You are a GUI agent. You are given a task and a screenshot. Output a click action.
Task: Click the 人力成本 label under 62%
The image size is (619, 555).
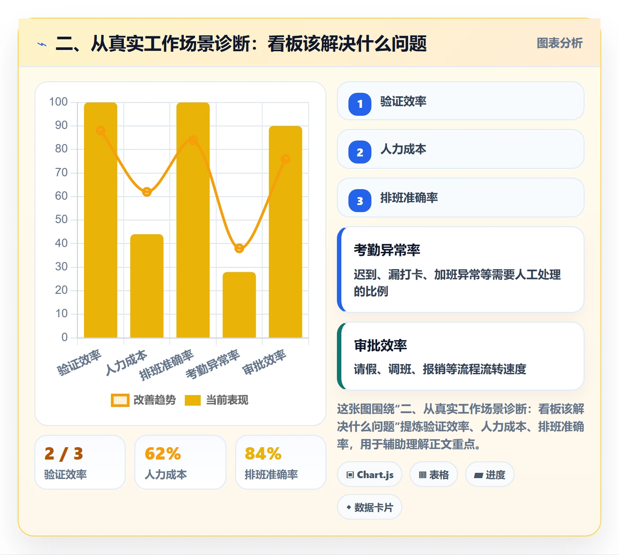(166, 475)
